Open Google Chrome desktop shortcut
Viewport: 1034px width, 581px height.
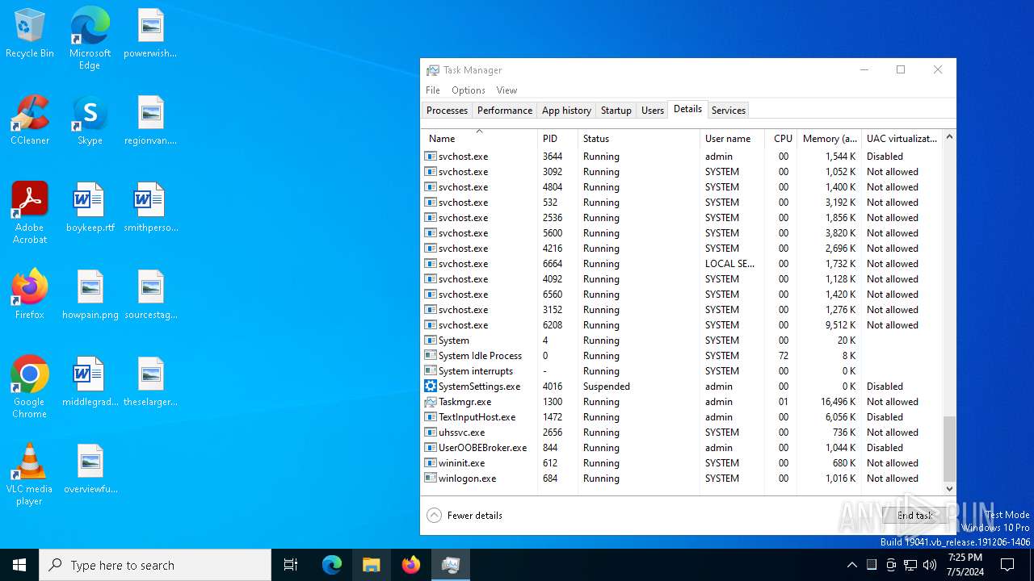click(x=30, y=387)
